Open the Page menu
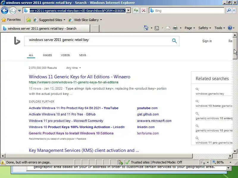 pyautogui.click(x=190, y=28)
